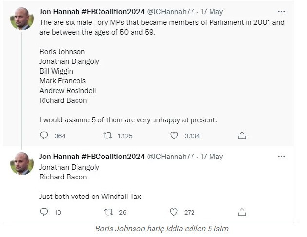307x237 pixels.
Task: Share the Windfall Tax tweet
Action: 242,212
